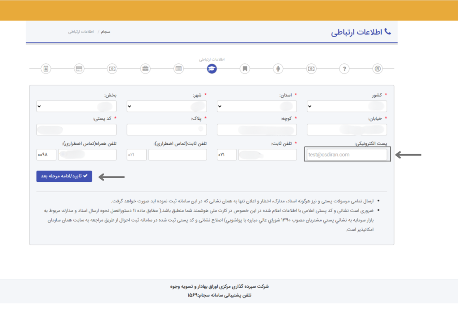This screenshot has width=458, height=323.
Task: Go to the bookmark step icon
Action: tap(245, 69)
